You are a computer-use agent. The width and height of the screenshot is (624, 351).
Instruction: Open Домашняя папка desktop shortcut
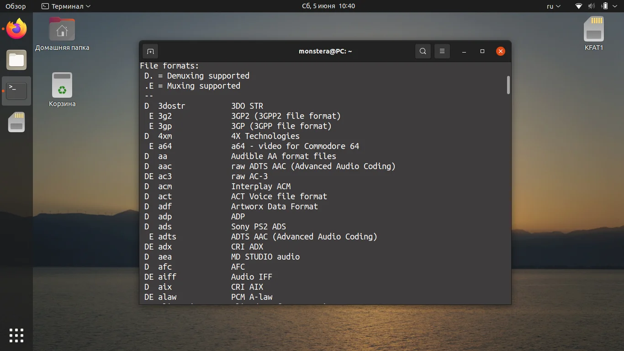click(x=61, y=29)
